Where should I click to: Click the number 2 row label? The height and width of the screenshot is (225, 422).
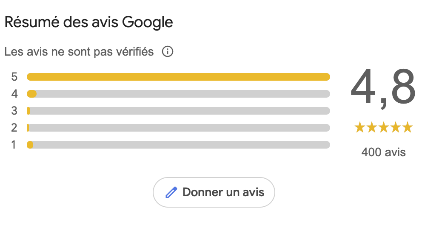[x=14, y=128]
